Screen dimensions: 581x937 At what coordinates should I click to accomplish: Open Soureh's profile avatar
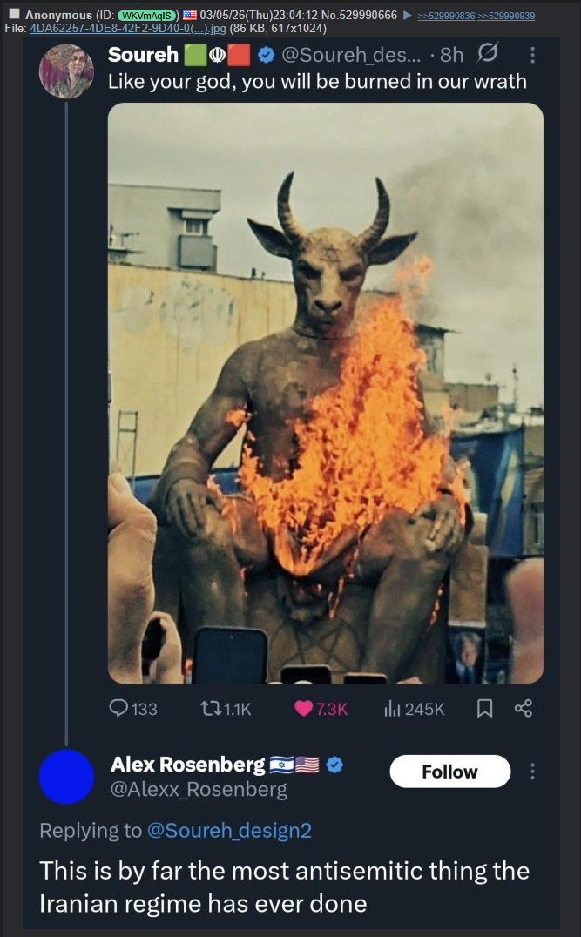pyautogui.click(x=66, y=71)
